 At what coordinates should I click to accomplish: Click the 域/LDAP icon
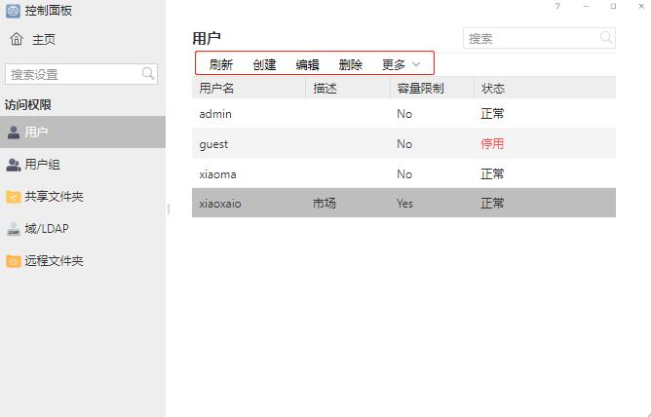coord(14,230)
